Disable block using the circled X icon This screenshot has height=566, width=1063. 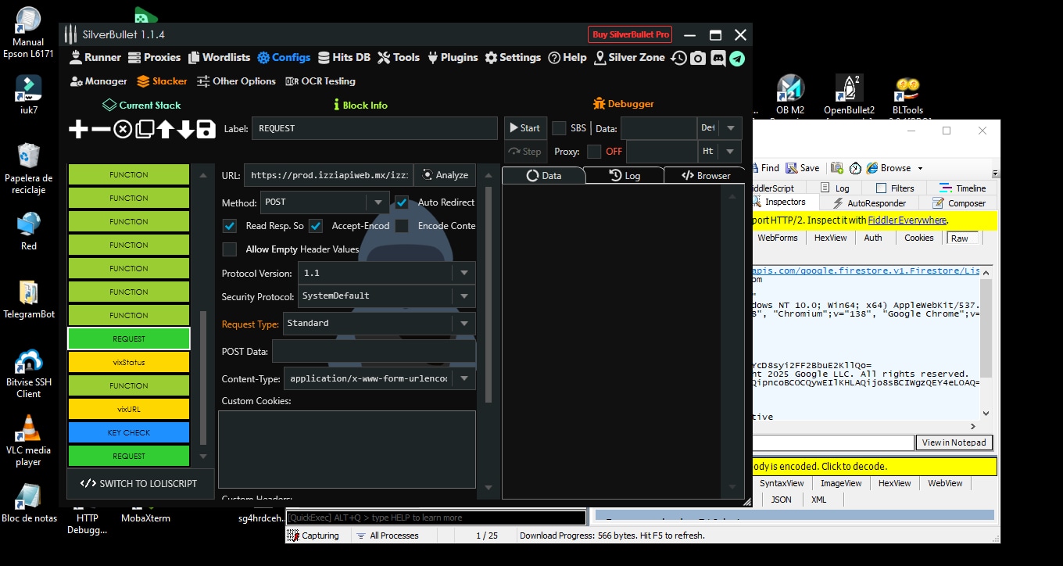123,129
